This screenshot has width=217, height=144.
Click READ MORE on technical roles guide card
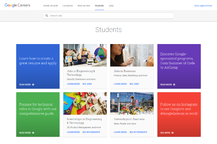click(x=25, y=133)
